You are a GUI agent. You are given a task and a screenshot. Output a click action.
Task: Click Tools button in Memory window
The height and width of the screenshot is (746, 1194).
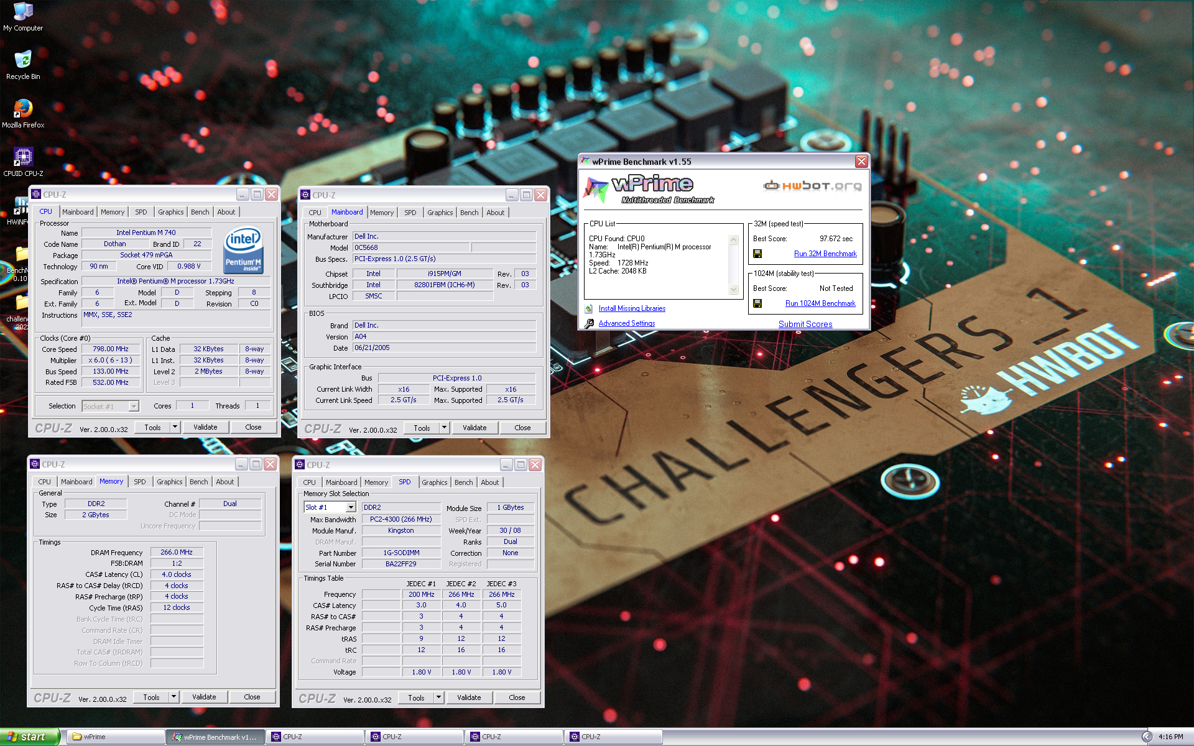151,697
